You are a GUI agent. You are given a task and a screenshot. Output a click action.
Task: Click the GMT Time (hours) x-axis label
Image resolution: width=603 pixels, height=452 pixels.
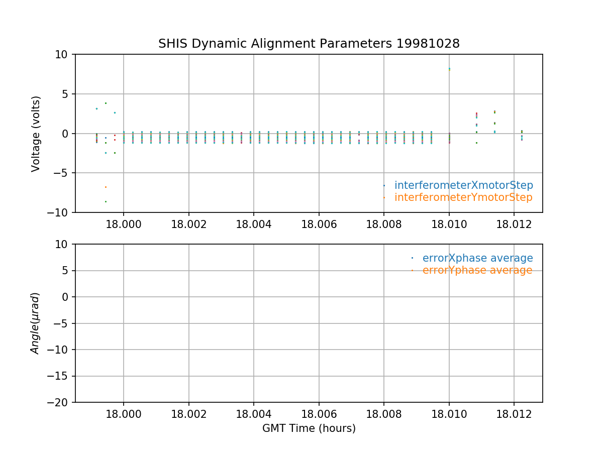coord(309,428)
